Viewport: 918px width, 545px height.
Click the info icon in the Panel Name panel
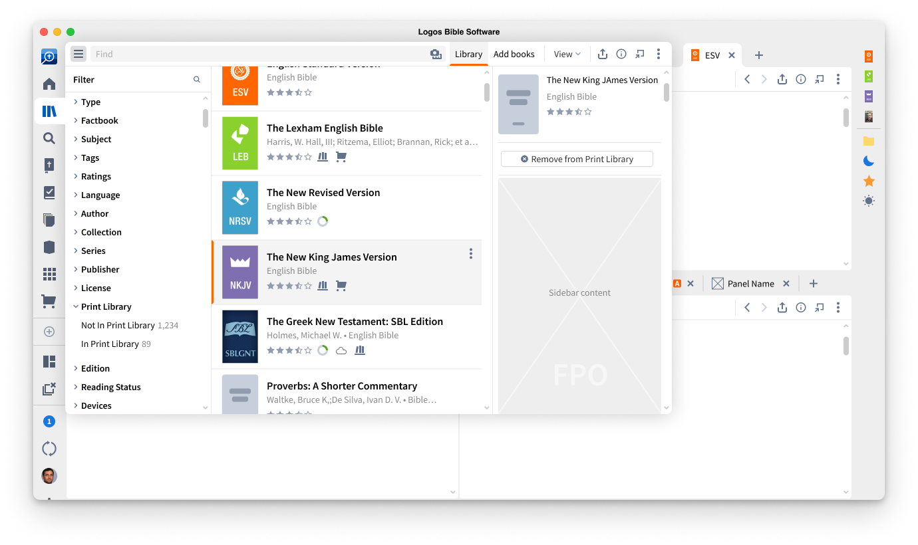(801, 307)
